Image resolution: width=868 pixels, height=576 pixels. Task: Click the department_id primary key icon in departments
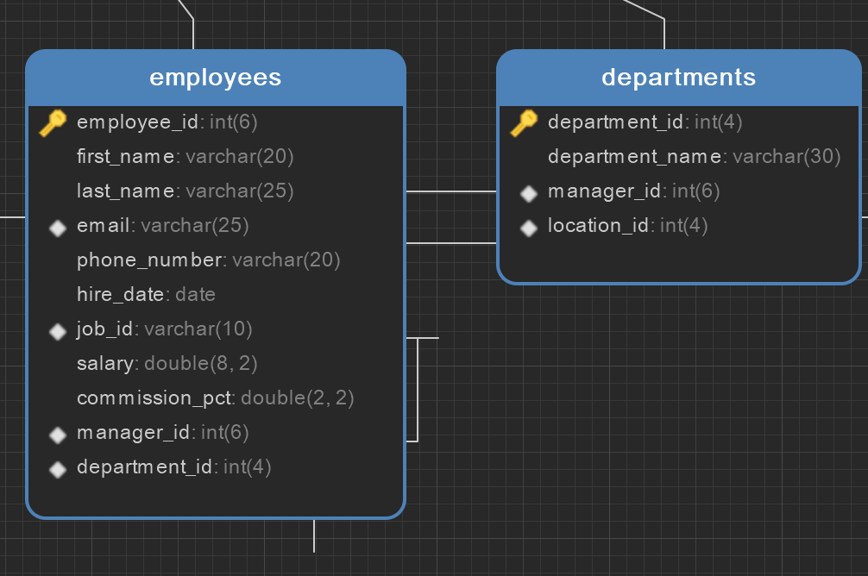[524, 123]
